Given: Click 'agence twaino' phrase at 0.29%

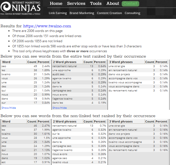Looking at the screenshot, I should (x=62, y=78).
